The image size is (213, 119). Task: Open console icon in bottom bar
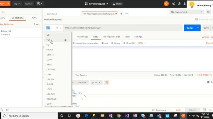point(8,110)
